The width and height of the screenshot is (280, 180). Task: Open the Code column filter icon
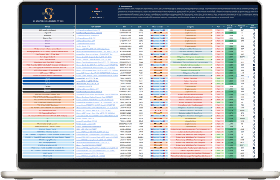click(x=147, y=27)
